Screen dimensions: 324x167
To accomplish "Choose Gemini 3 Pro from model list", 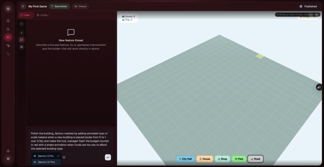I will coord(46,156).
